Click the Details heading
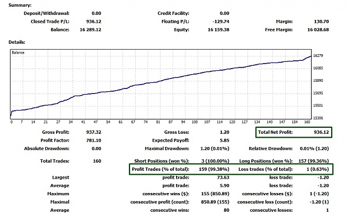Viewport: 346px width, 214px height. tap(17, 42)
